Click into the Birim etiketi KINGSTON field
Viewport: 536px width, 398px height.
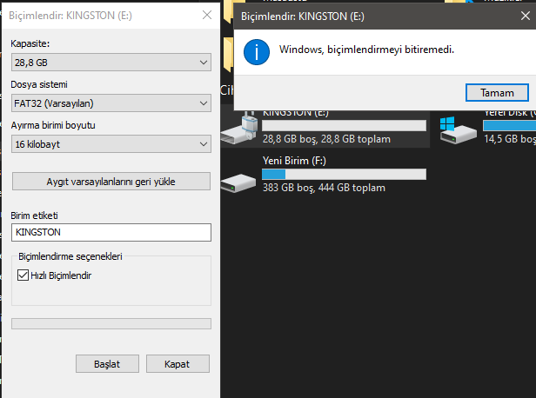[111, 232]
